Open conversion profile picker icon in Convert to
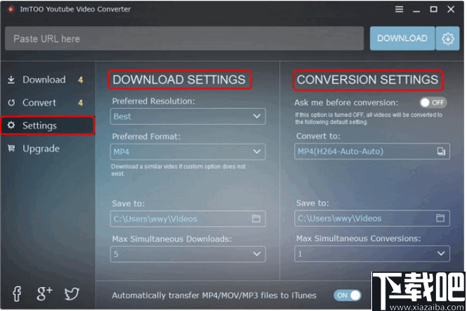This screenshot has height=311, width=467. [441, 151]
